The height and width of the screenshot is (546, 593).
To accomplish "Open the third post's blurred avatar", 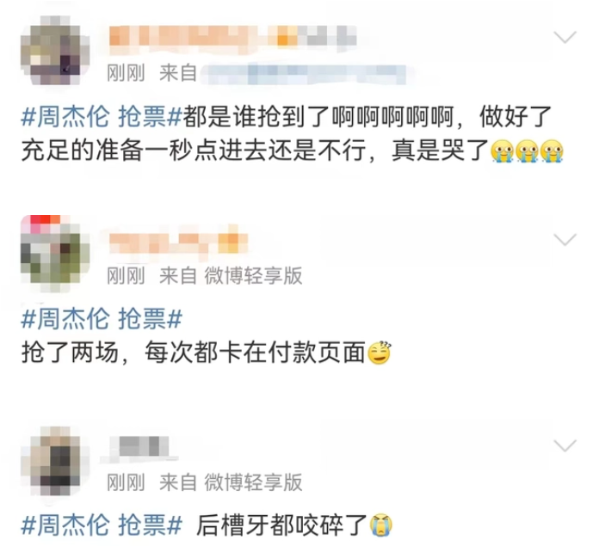I will click(x=55, y=461).
